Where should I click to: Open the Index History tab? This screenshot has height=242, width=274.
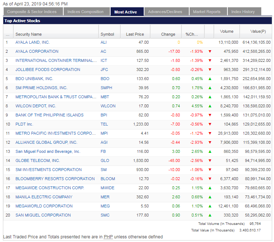pos(243,12)
